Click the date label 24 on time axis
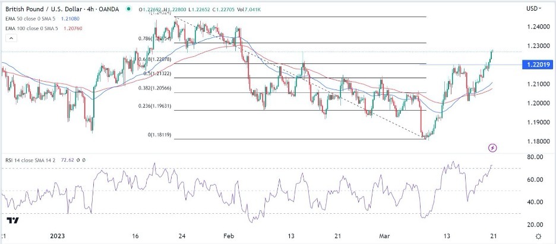The height and width of the screenshot is (244, 556). (182, 236)
